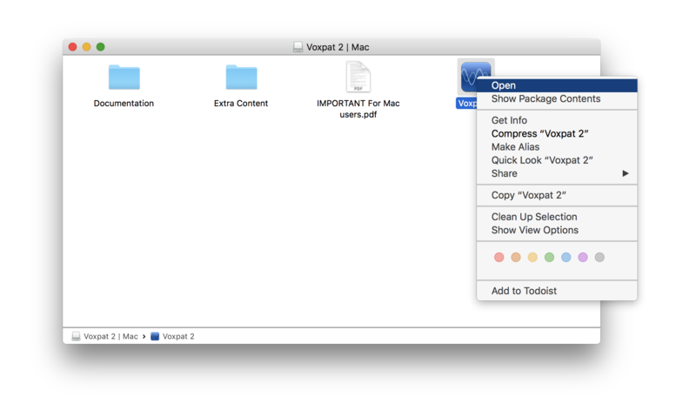Screen dimensions: 696x411
Task: Select the Documentation folder icon
Action: [x=124, y=77]
